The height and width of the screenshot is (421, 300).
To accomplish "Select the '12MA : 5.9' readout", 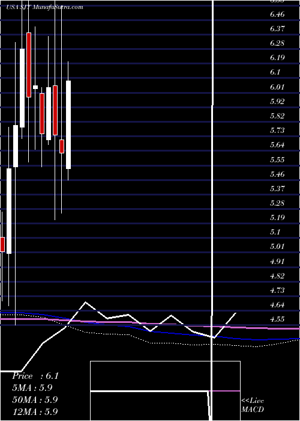I will 35,411.
